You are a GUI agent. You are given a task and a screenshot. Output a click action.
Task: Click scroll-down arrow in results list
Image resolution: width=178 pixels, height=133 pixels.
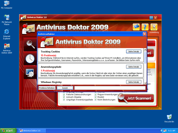(145, 83)
